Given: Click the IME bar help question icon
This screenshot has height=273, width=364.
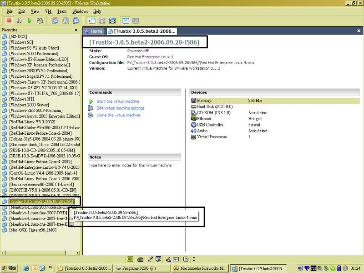Looking at the screenshot, I should [x=186, y=259].
